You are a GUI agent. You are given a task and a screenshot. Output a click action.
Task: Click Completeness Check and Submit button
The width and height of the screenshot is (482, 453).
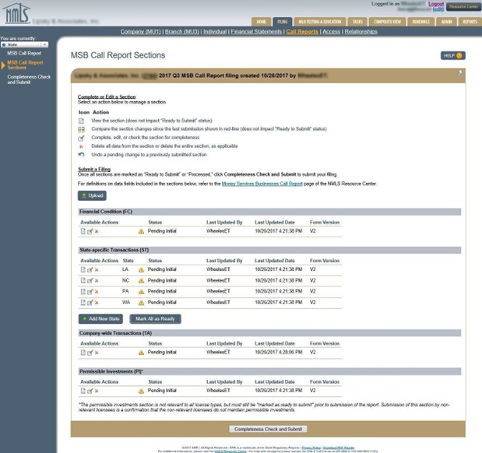point(267,428)
